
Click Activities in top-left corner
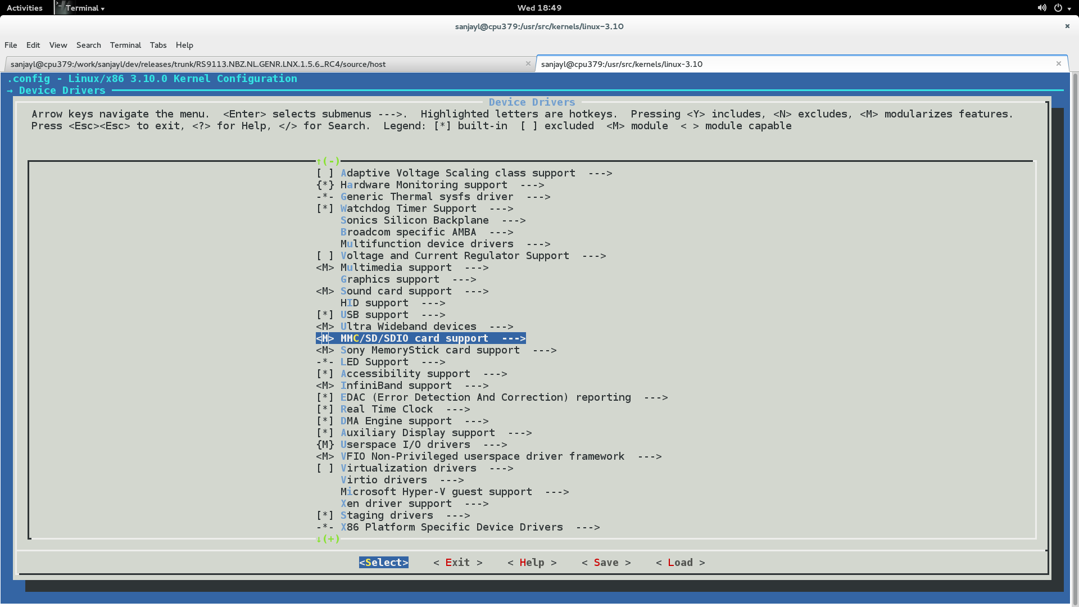click(x=25, y=8)
